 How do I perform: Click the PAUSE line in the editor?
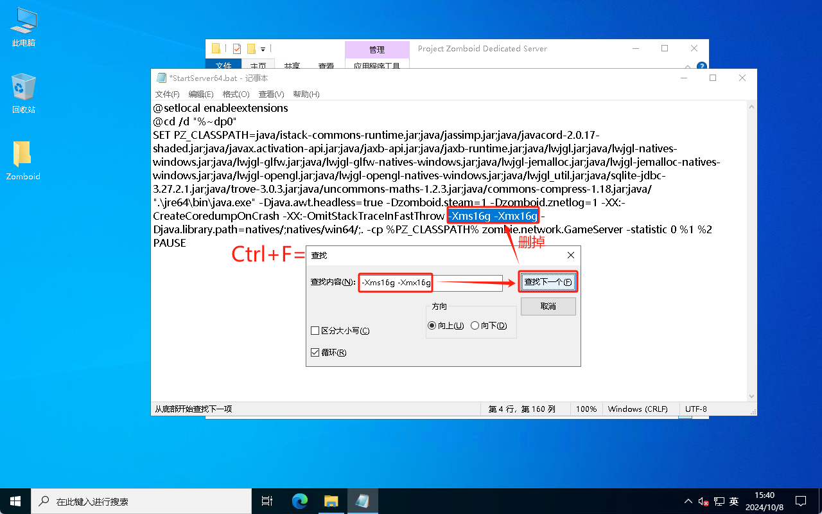[170, 243]
